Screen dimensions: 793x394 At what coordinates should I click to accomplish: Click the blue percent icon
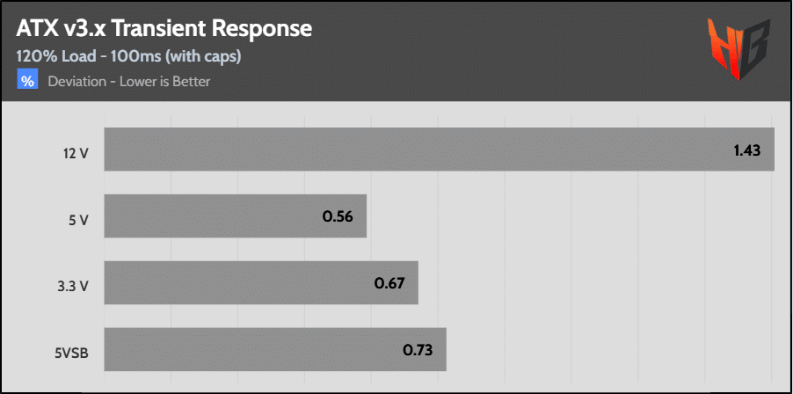pyautogui.click(x=27, y=81)
